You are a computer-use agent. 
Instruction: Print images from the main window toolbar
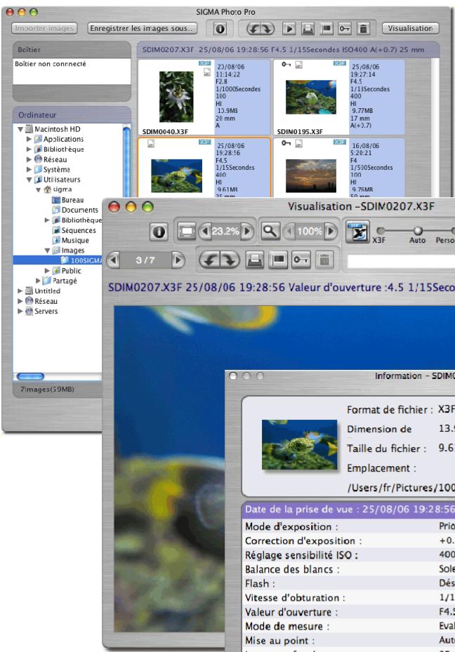coord(308,29)
